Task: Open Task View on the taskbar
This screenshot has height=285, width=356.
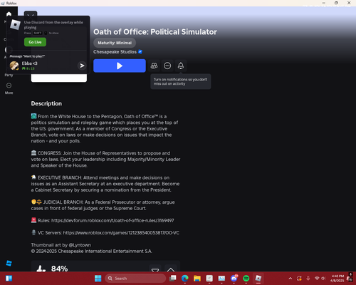Action: tap(173, 278)
